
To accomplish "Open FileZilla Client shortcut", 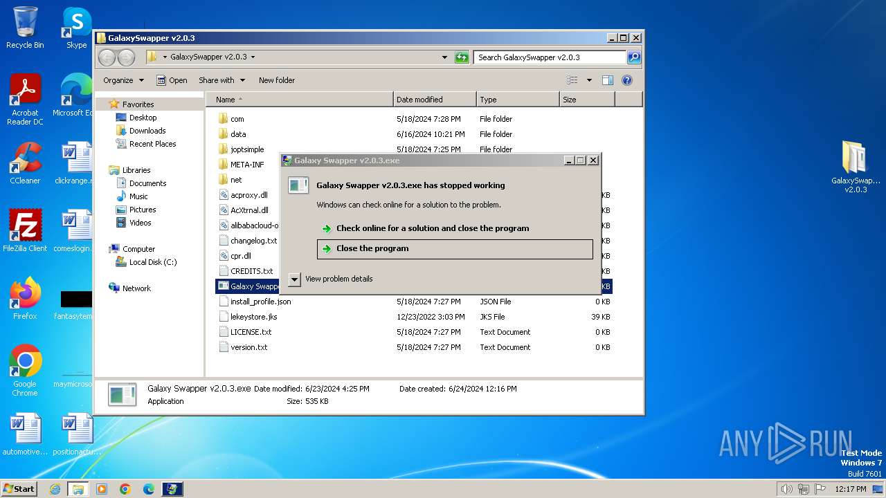I will click(25, 230).
